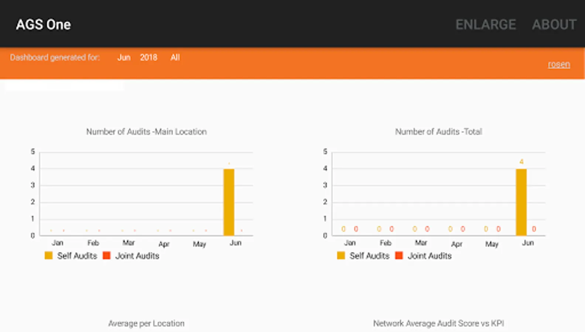585x332 pixels.
Task: Click the Apr axis label in Total chart
Action: [456, 244]
